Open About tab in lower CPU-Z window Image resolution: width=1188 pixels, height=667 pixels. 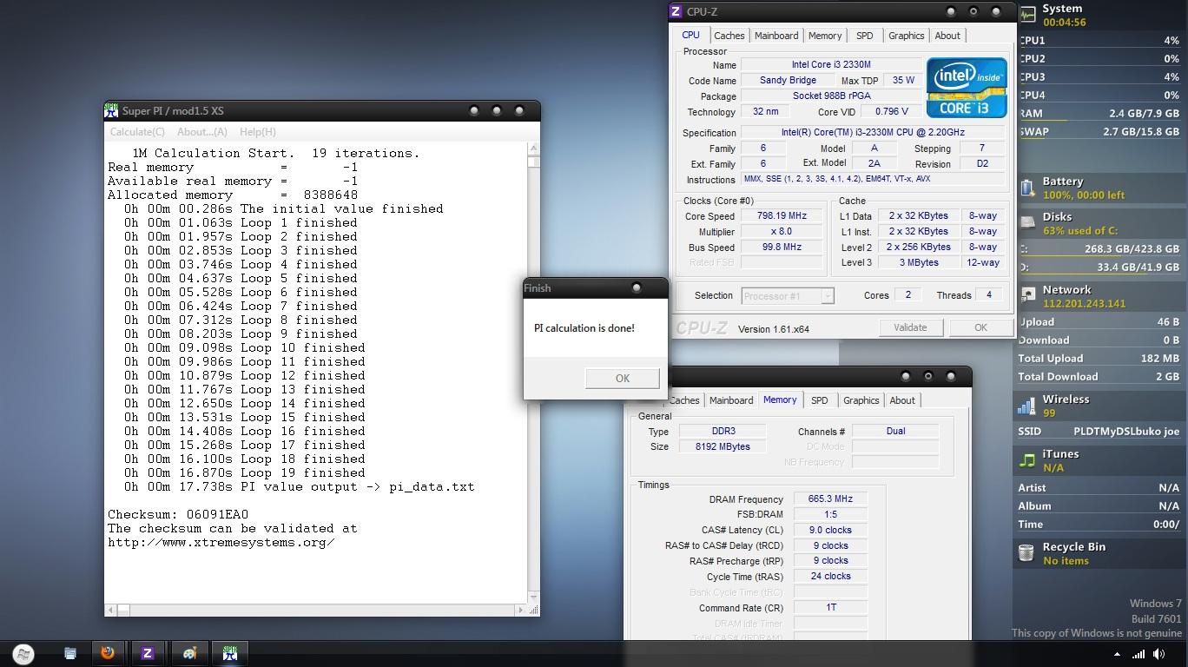tap(902, 400)
